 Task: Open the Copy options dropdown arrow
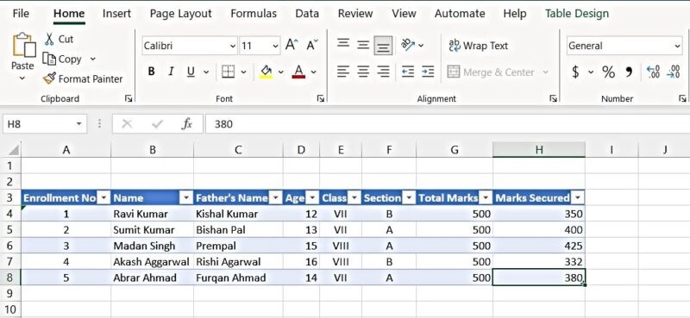[x=93, y=59]
